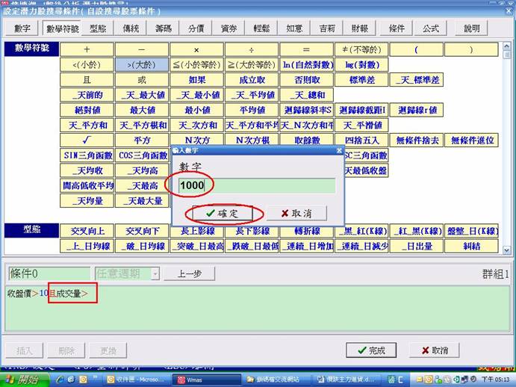516x387 pixels.
Task: Click the equals (=) operator button
Action: tap(306, 49)
